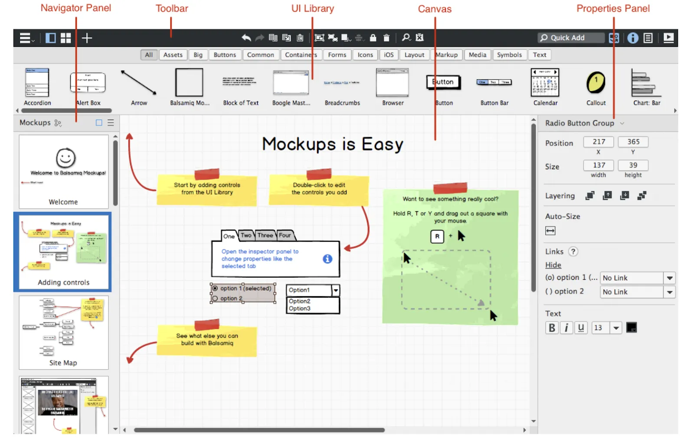Select the Icons library category
This screenshot has height=439, width=694.
pos(365,55)
